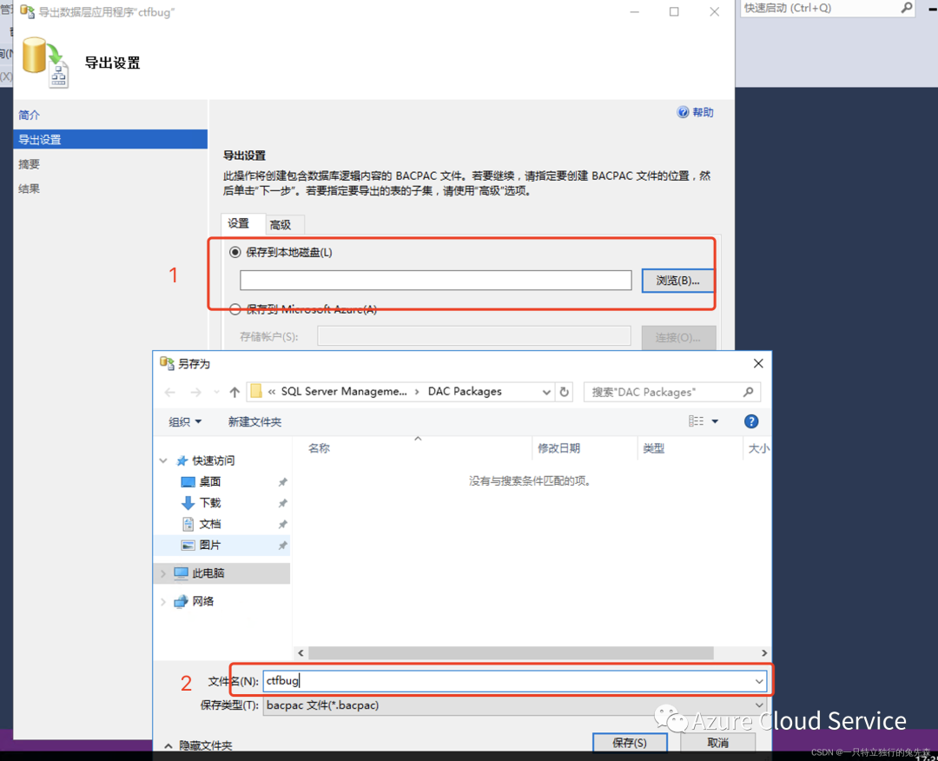The width and height of the screenshot is (938, 761).
Task: Click the blue help icon in Save As
Action: pyautogui.click(x=751, y=422)
